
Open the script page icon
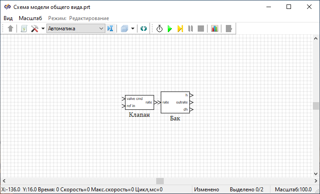coord(24,29)
